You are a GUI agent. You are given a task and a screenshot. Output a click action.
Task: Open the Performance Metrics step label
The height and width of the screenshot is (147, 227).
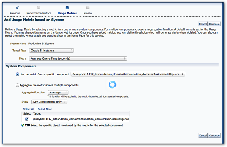click(39, 13)
